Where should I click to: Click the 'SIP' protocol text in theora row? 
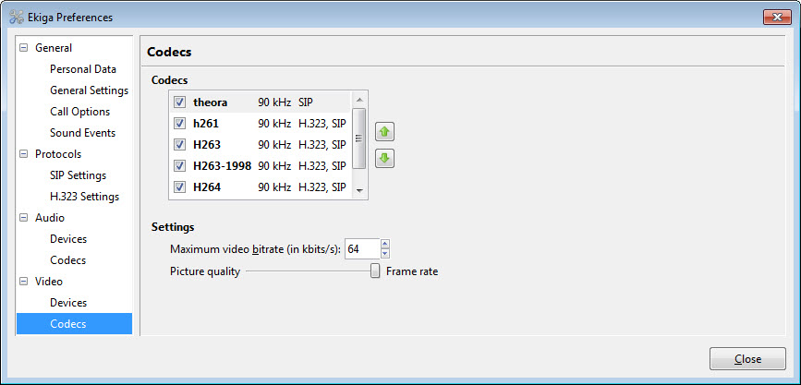(306, 102)
